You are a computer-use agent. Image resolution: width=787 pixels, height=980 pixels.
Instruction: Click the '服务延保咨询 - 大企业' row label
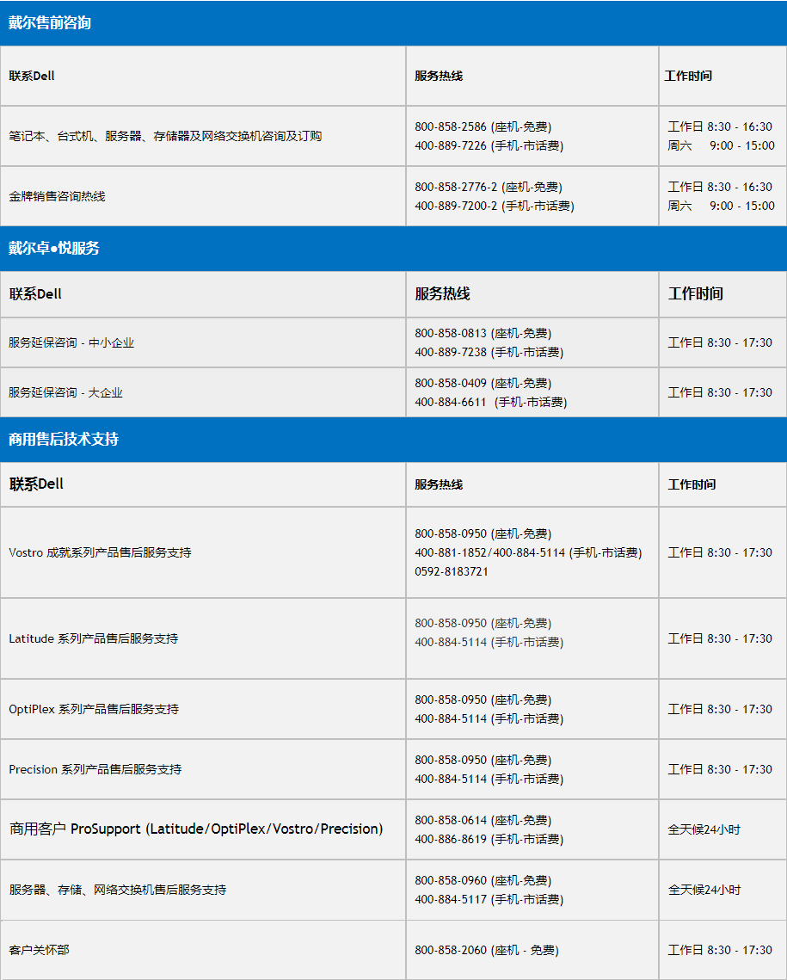click(65, 392)
